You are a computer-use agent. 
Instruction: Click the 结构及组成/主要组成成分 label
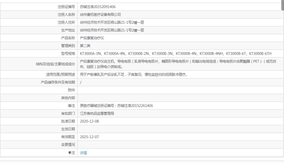[x=55, y=64]
